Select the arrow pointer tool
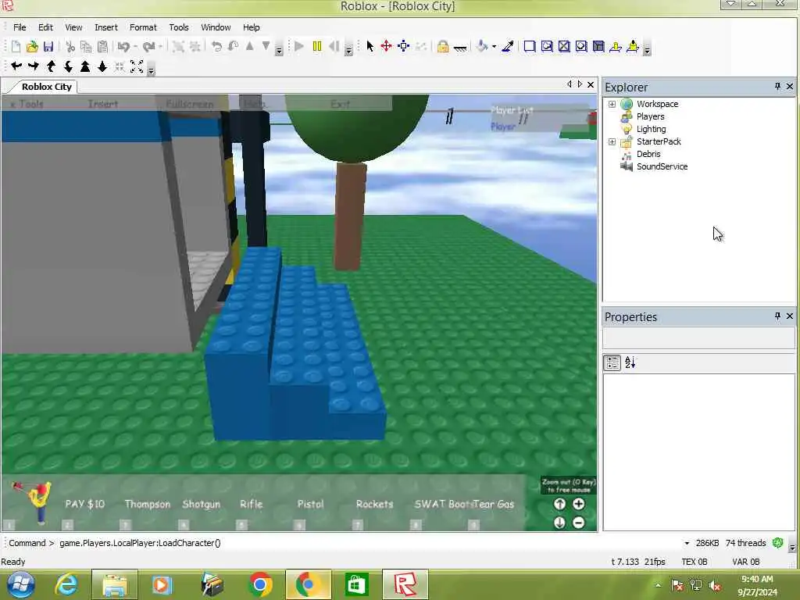This screenshot has width=800, height=600. (x=370, y=46)
